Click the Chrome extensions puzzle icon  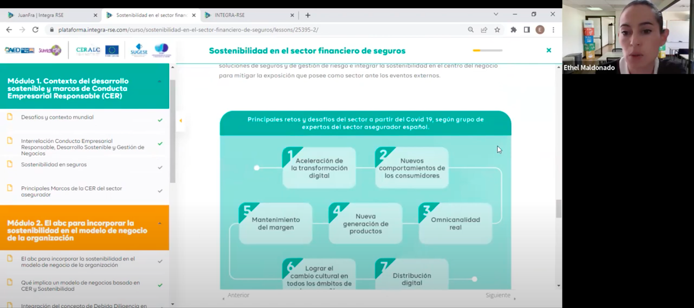coord(514,29)
